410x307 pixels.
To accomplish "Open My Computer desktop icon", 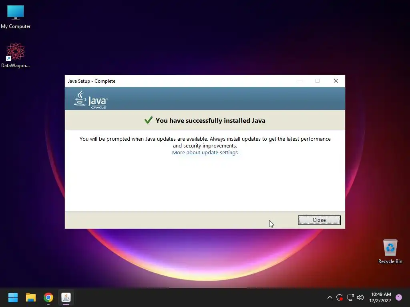I will point(16,17).
